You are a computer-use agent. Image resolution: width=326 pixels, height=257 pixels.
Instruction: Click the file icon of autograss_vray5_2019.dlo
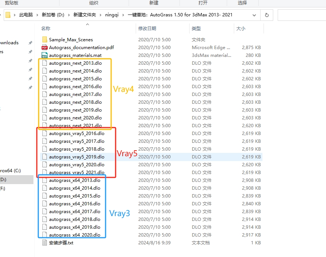tap(45, 157)
